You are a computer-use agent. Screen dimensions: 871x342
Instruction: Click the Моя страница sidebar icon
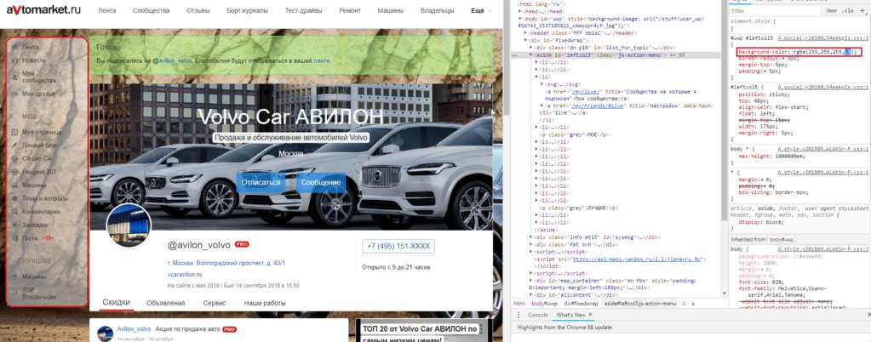coord(14,132)
